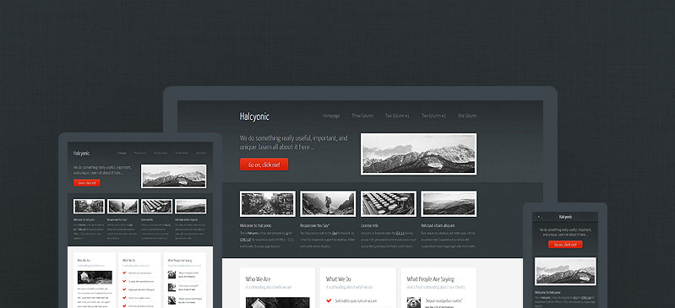Open the misty hills thumbnail in the tablet mockup
The image size is (675, 308).
click(191, 206)
